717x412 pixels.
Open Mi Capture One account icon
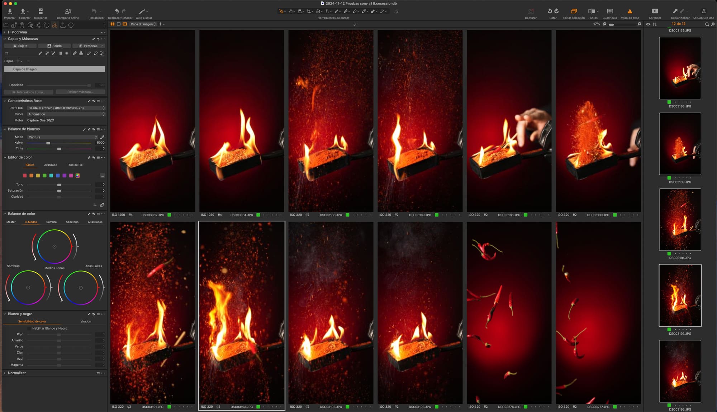(x=703, y=11)
